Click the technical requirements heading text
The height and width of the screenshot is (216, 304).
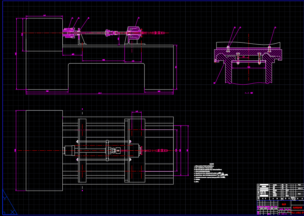(x=211, y=164)
